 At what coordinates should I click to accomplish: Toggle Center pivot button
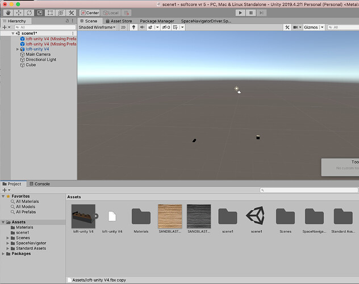[x=90, y=13]
